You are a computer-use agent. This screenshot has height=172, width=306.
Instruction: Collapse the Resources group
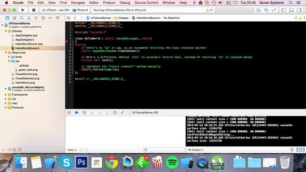(6, 53)
